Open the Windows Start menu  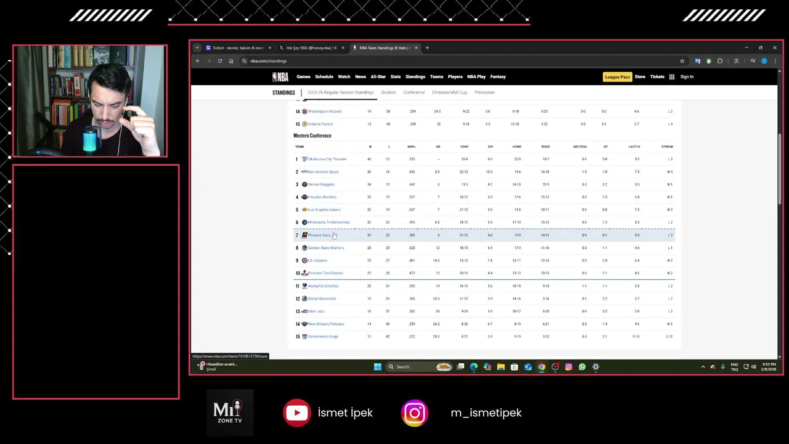[377, 367]
